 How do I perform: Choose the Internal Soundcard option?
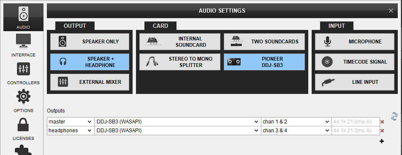tap(180, 41)
